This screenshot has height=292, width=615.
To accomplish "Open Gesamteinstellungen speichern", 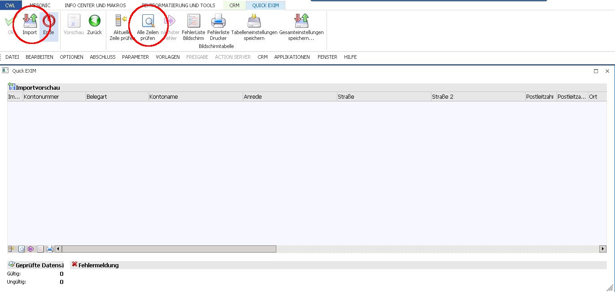I will click(301, 22).
